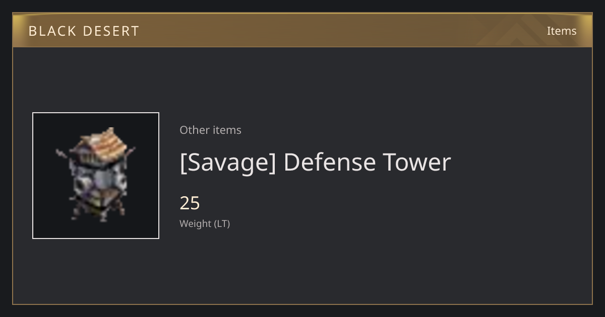This screenshot has width=605, height=317.
Task: Select the "Other items" category text
Action: [x=210, y=130]
